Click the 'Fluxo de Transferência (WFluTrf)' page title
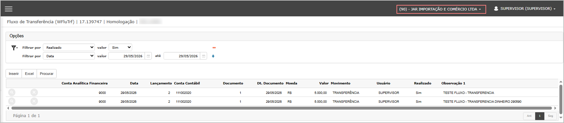The image size is (564, 123). click(41, 22)
